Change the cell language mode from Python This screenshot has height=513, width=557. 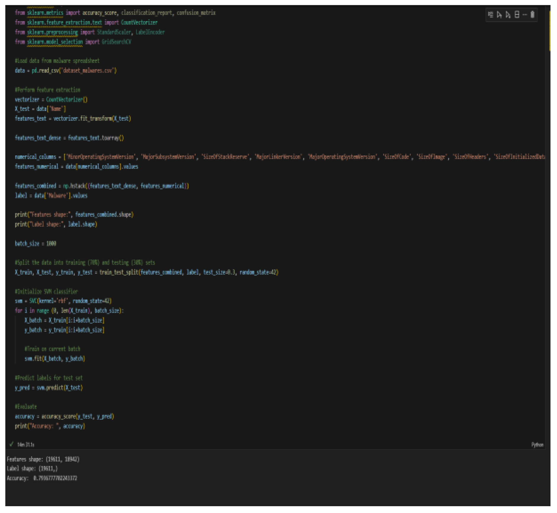coord(537,445)
